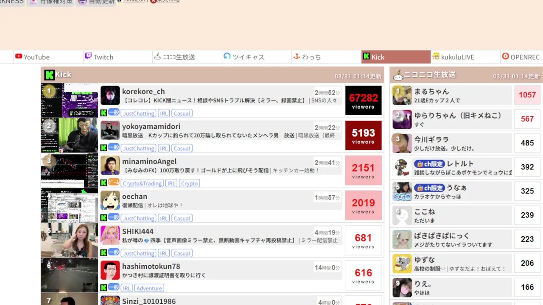Image resolution: width=543 pixels, height=305 pixels.
Task: Open 今川ギララ avatar in niconico list
Action: (x=402, y=144)
